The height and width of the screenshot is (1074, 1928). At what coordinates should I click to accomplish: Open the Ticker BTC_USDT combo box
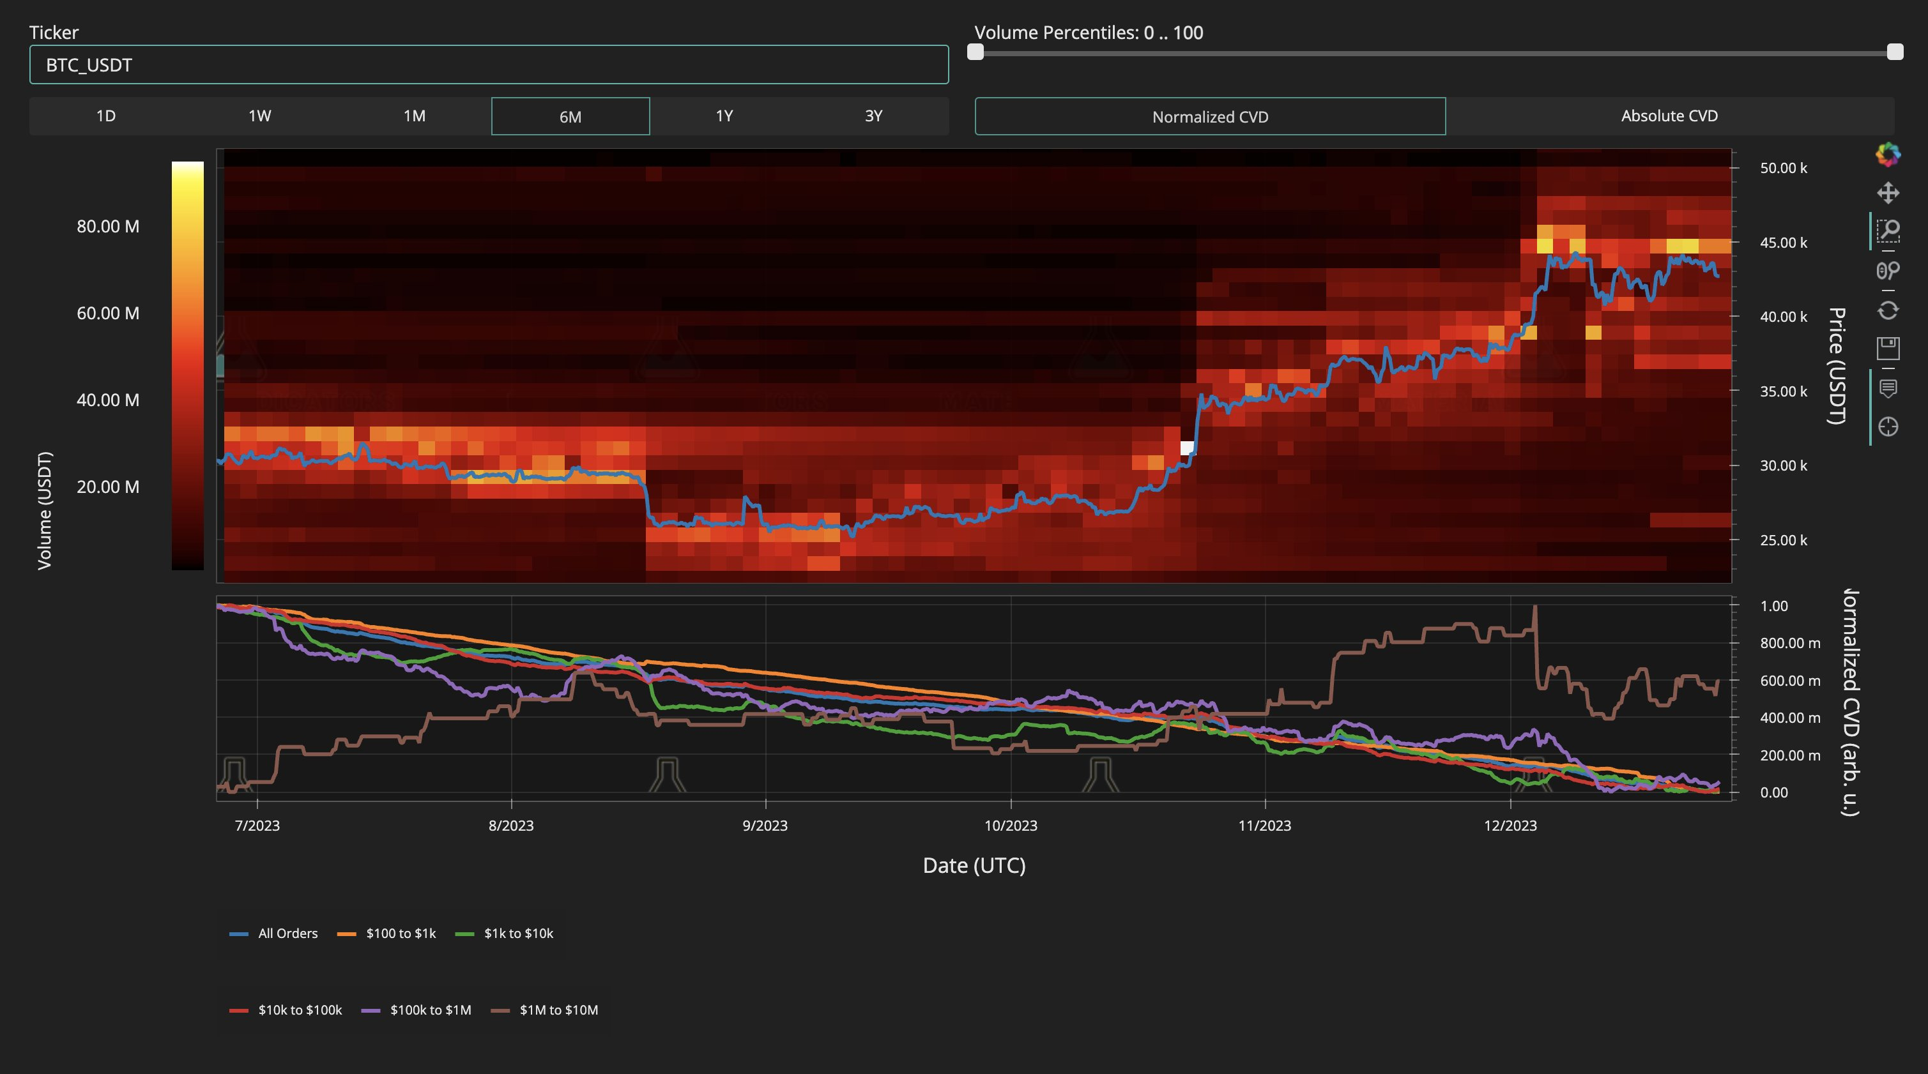tap(489, 65)
